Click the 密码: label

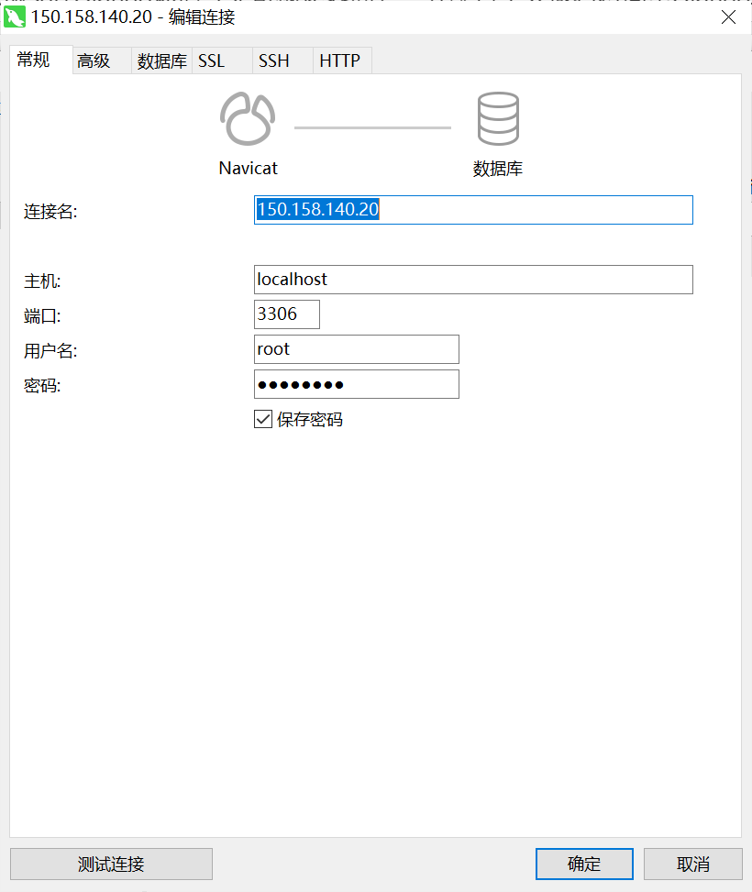(x=42, y=386)
